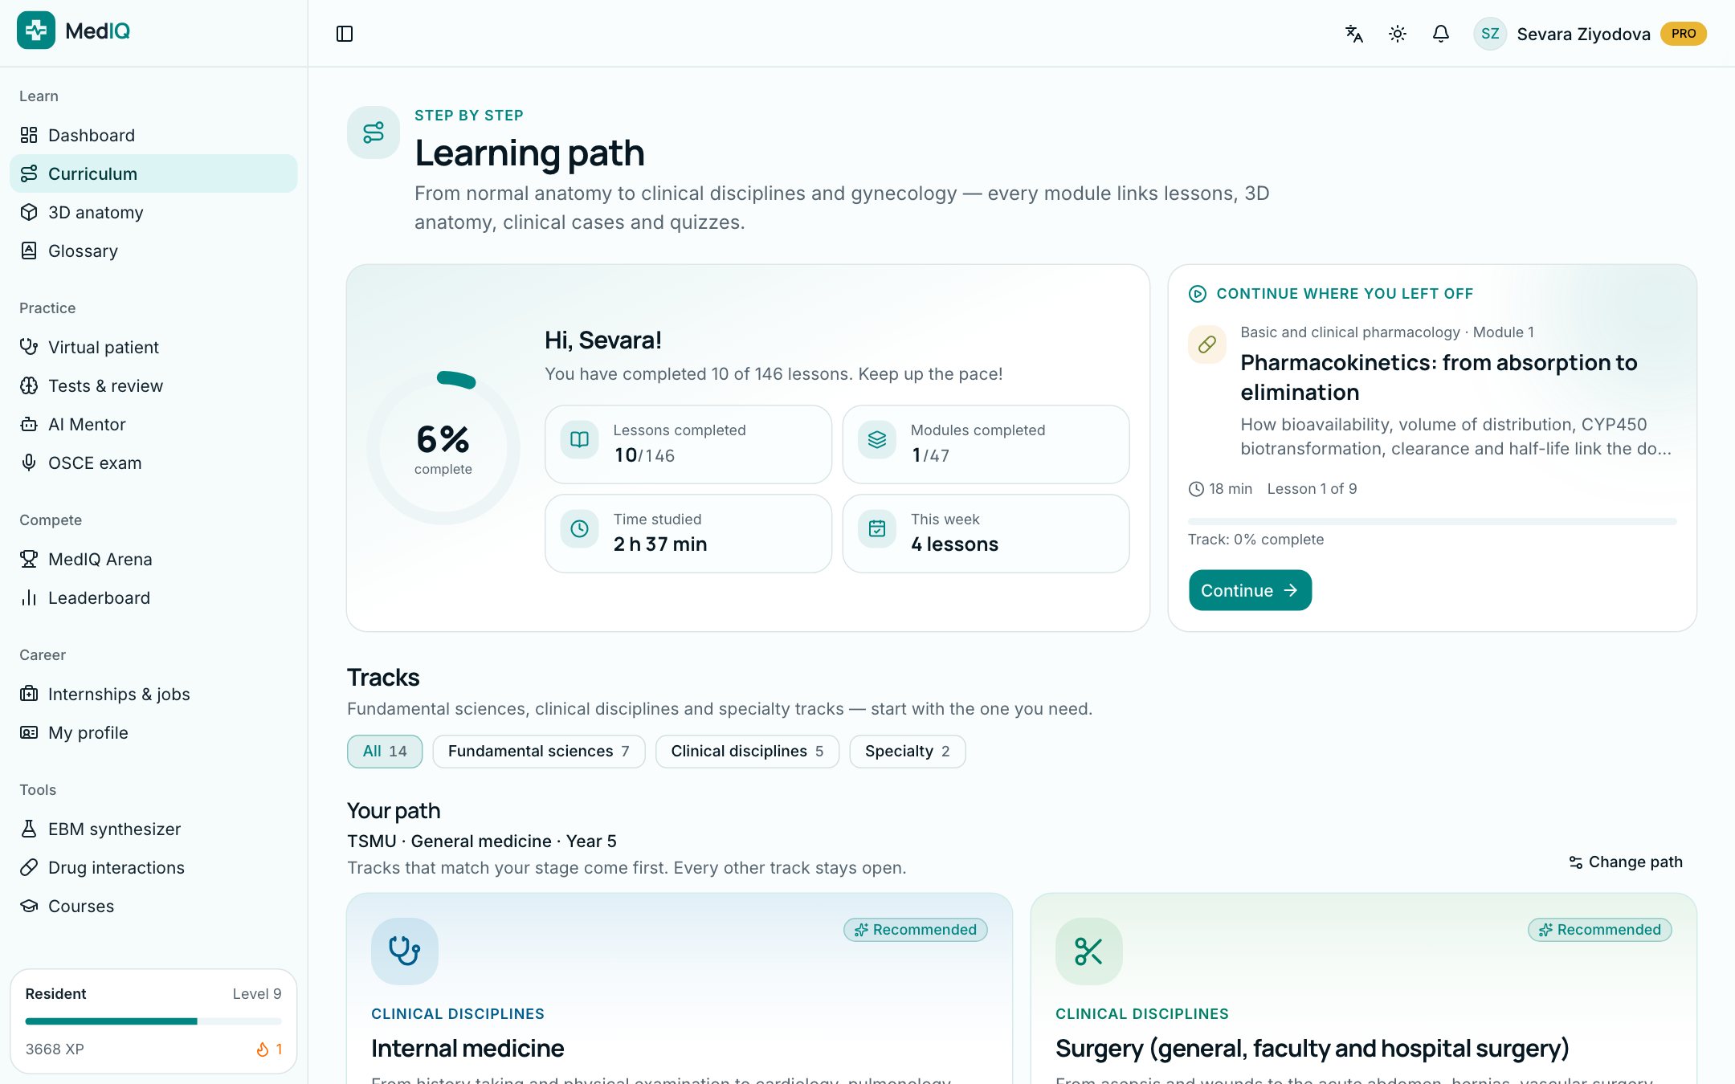Click Change path link
The height and width of the screenshot is (1084, 1735).
(x=1626, y=862)
